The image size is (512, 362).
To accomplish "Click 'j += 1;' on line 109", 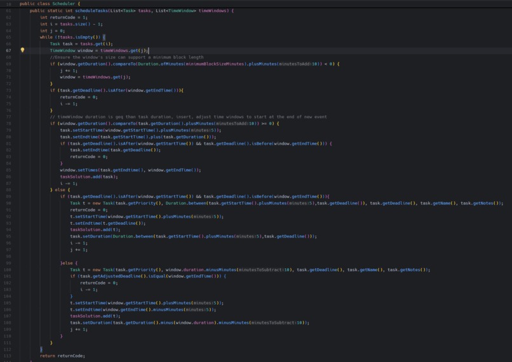I will (79, 330).
